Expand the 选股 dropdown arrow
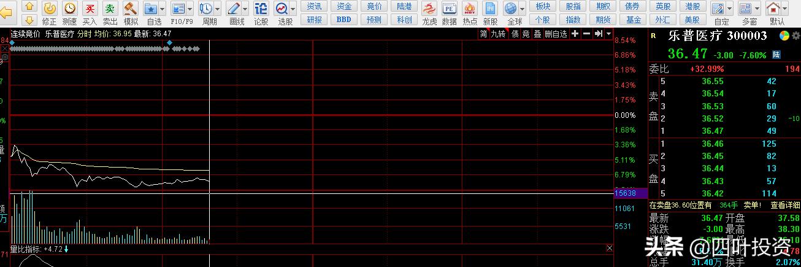801x267 pixels. (x=293, y=9)
